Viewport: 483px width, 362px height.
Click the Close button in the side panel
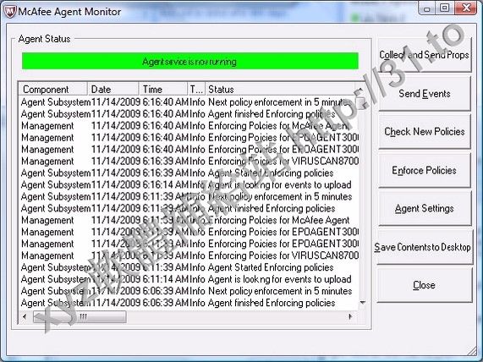[425, 285]
